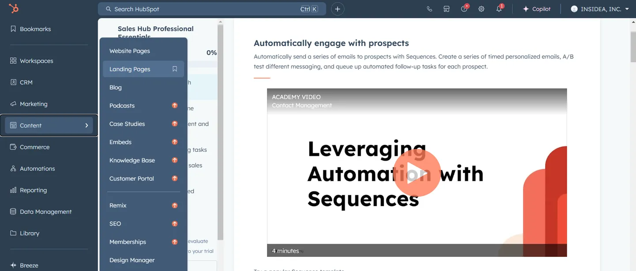Click the search magnifier icon
Image resolution: width=636 pixels, height=271 pixels.
pyautogui.click(x=108, y=9)
